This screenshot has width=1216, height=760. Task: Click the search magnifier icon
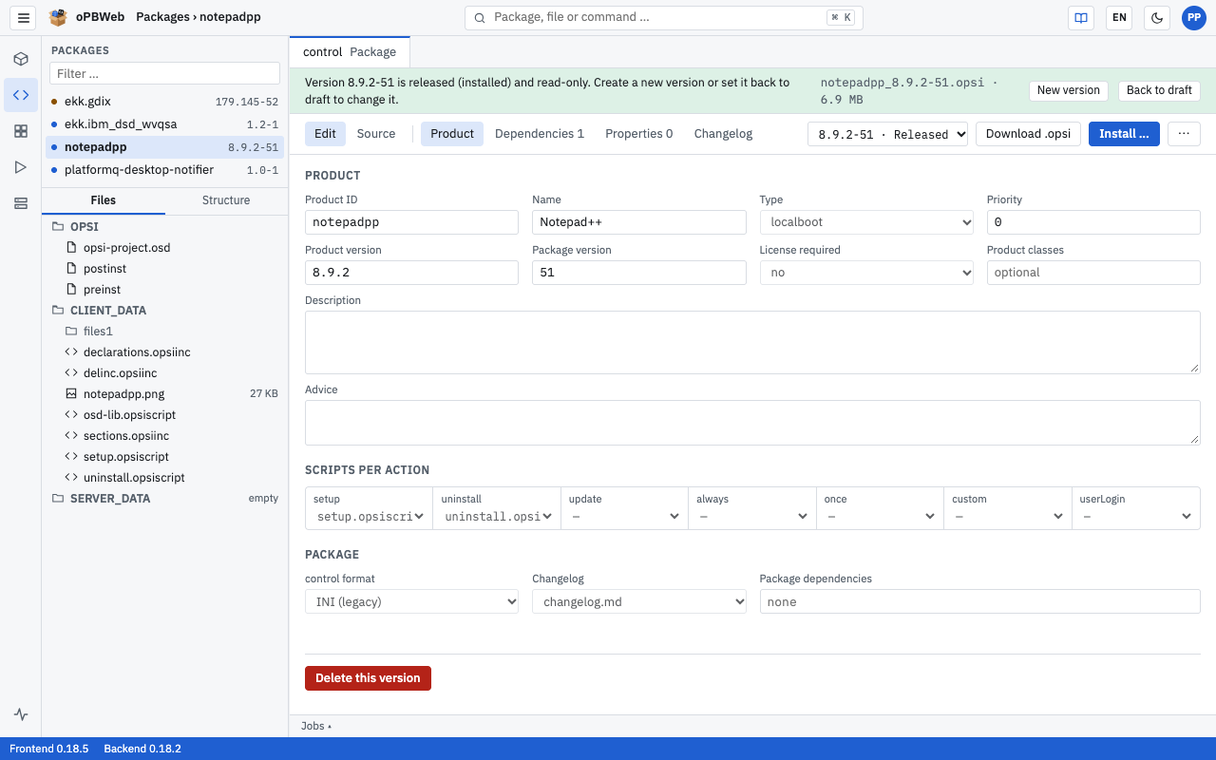(x=480, y=17)
